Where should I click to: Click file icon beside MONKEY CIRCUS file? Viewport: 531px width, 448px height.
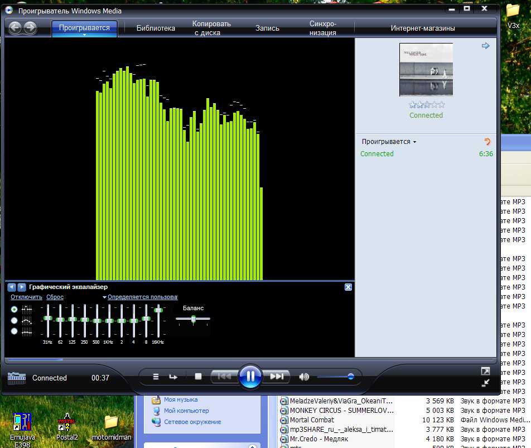284,411
